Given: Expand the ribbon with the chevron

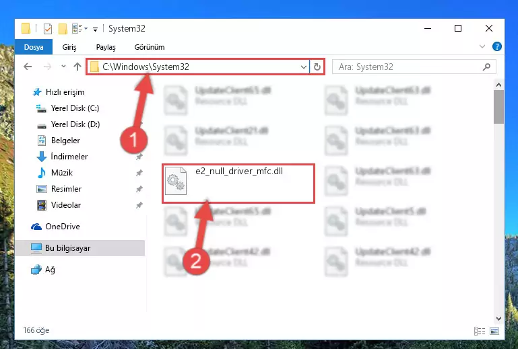Looking at the screenshot, I should (482, 46).
